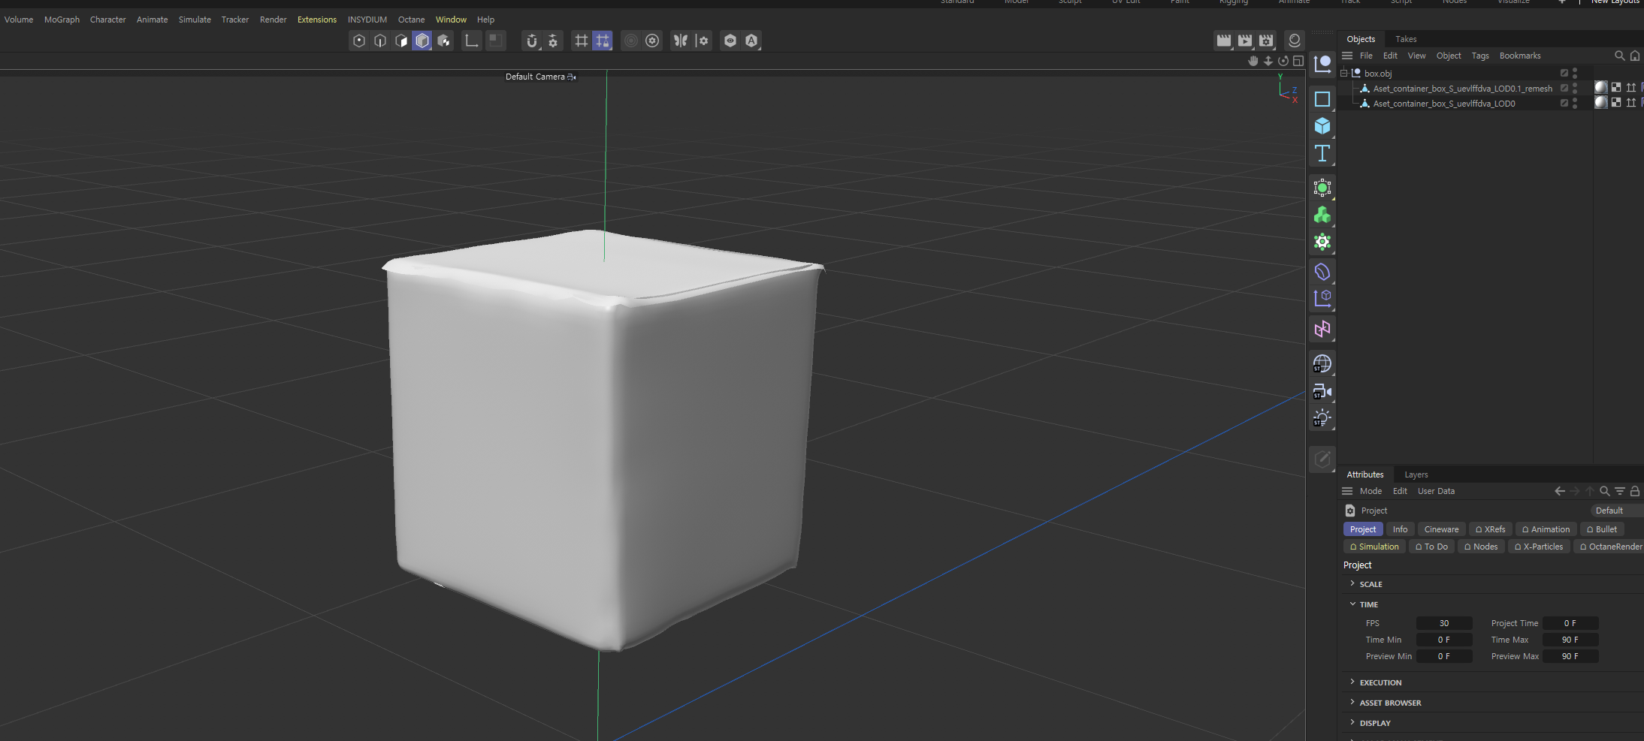Open Default Camera viewport dropdown
Image resolution: width=1644 pixels, height=741 pixels.
[x=540, y=77]
